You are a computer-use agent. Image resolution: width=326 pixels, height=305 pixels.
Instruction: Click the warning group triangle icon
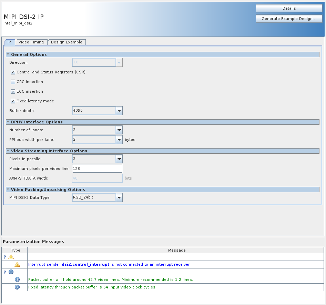[11, 257]
